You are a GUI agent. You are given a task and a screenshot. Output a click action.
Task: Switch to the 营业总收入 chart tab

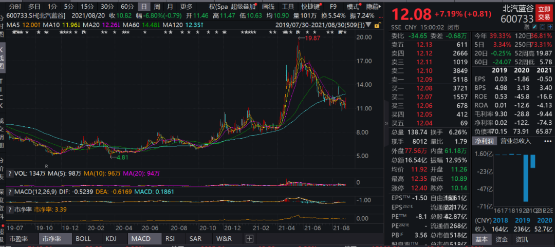click(x=516, y=141)
